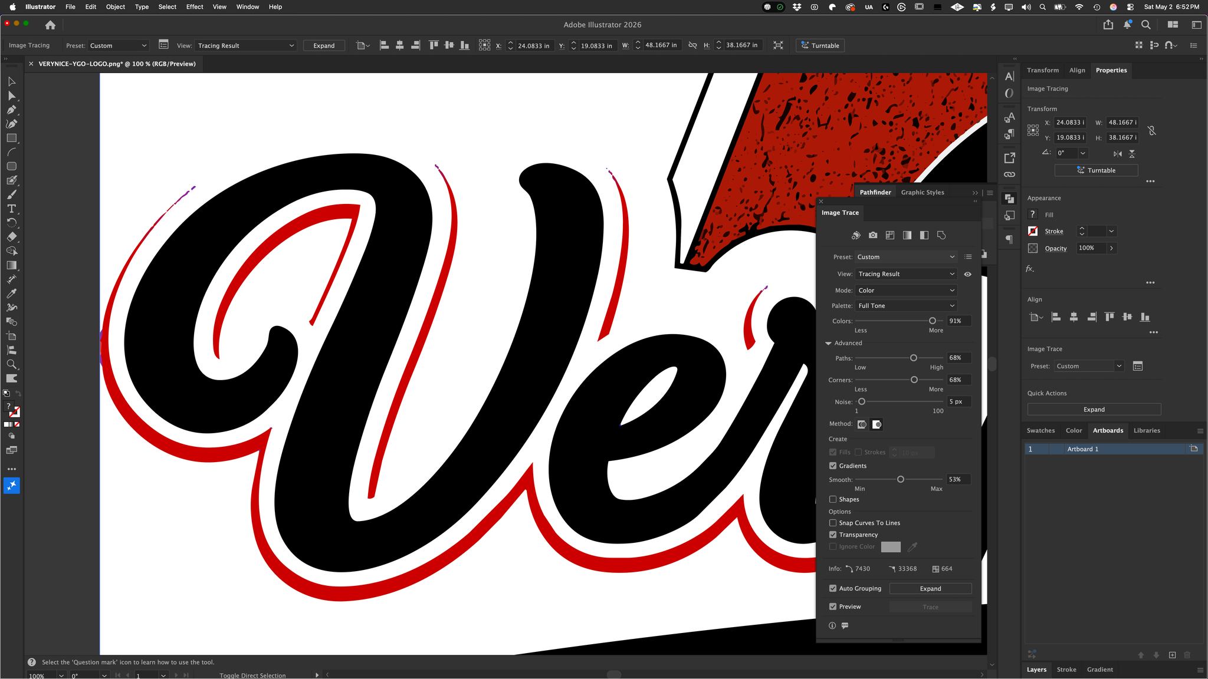Choose the Low Color trace preset icon

[890, 235]
